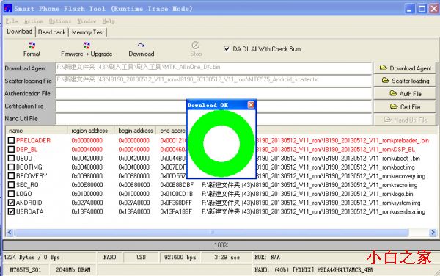Click the Stop toolbar icon
The height and width of the screenshot is (276, 440).
coord(196,45)
